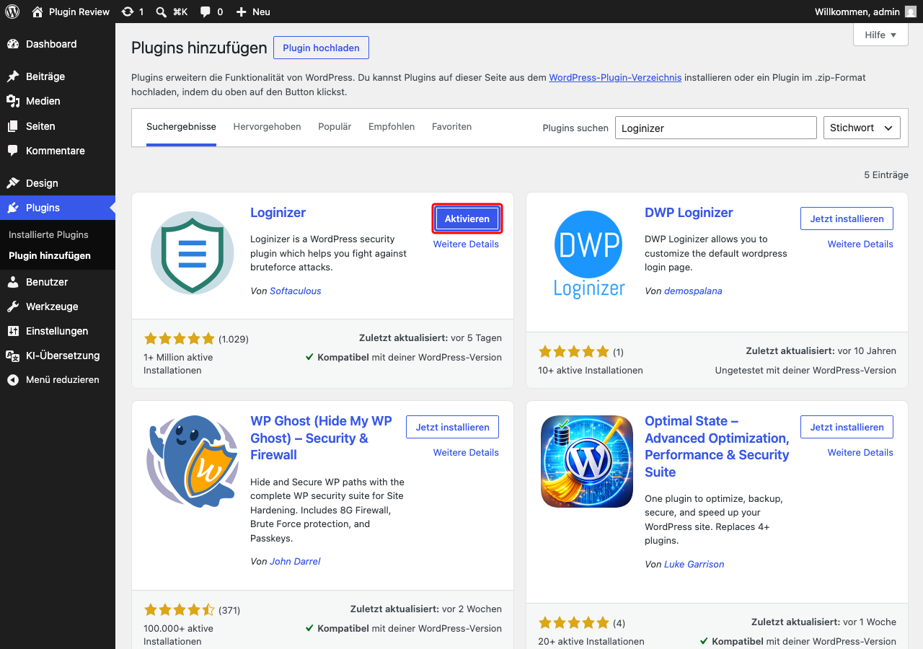Viewport: 923px width, 649px height.
Task: Click the Design brush icon
Action: [13, 183]
